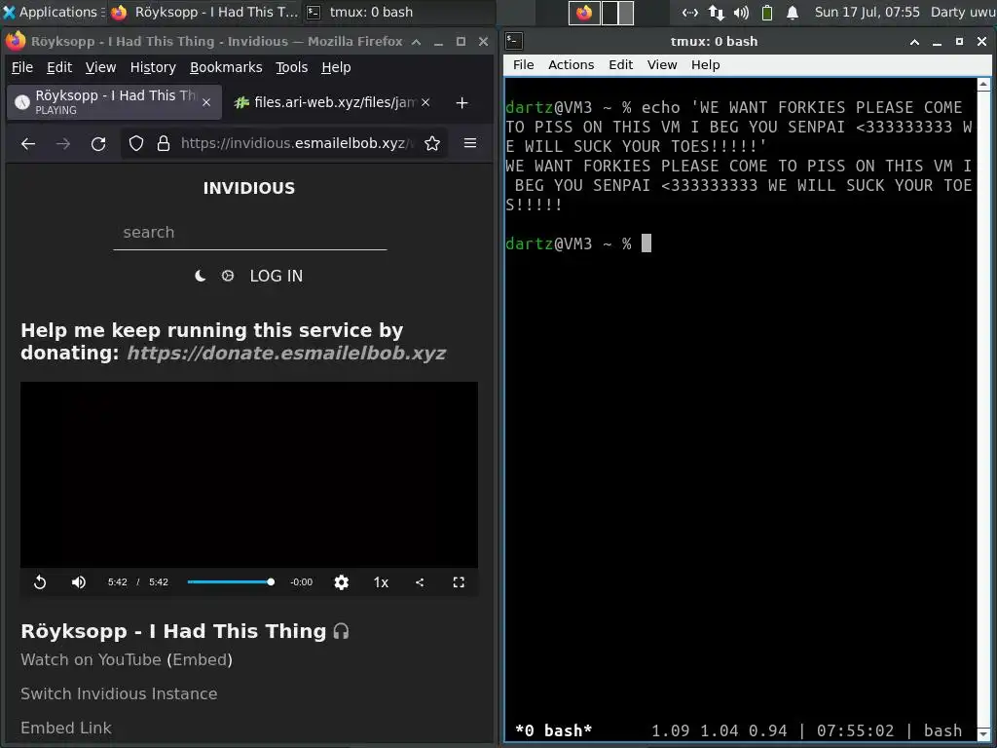Open the Firefox File menu
The image size is (997, 748).
pos(22,67)
